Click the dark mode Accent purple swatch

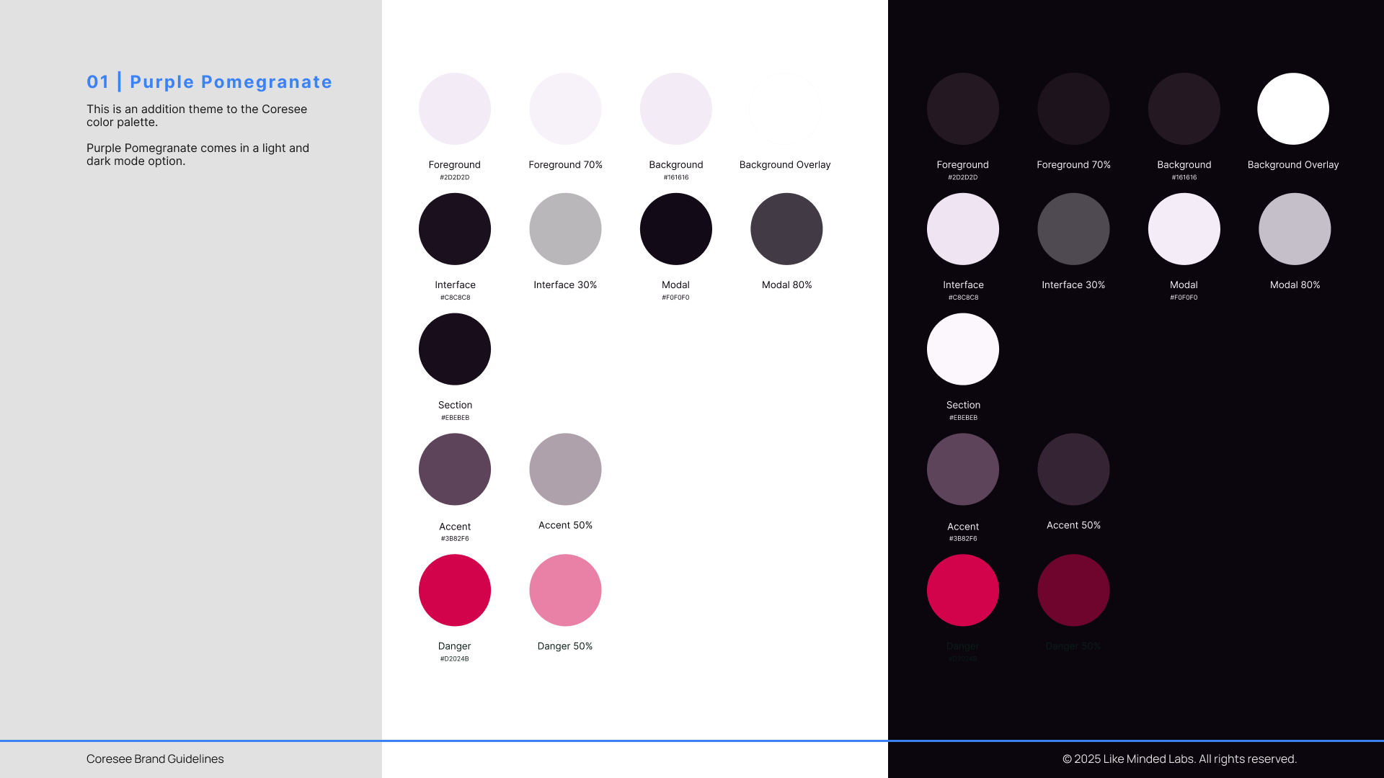point(963,469)
